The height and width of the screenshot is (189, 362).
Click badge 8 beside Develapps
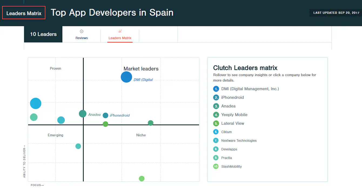(x=216, y=149)
